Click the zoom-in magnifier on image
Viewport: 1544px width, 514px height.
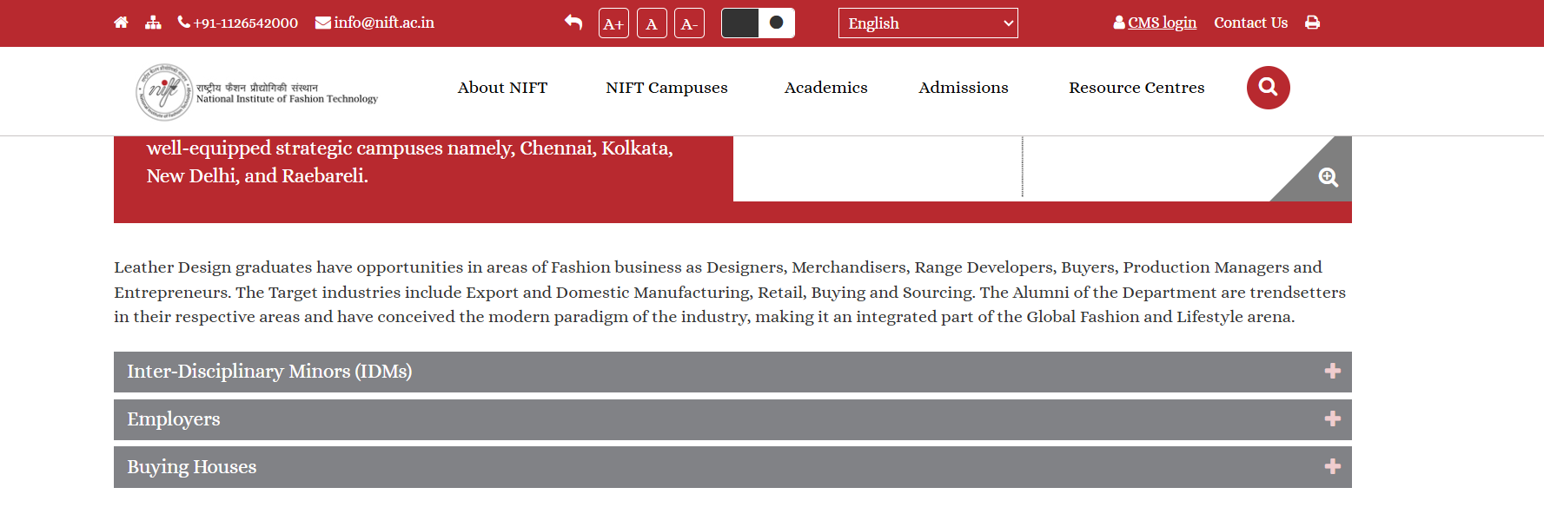[x=1328, y=178]
